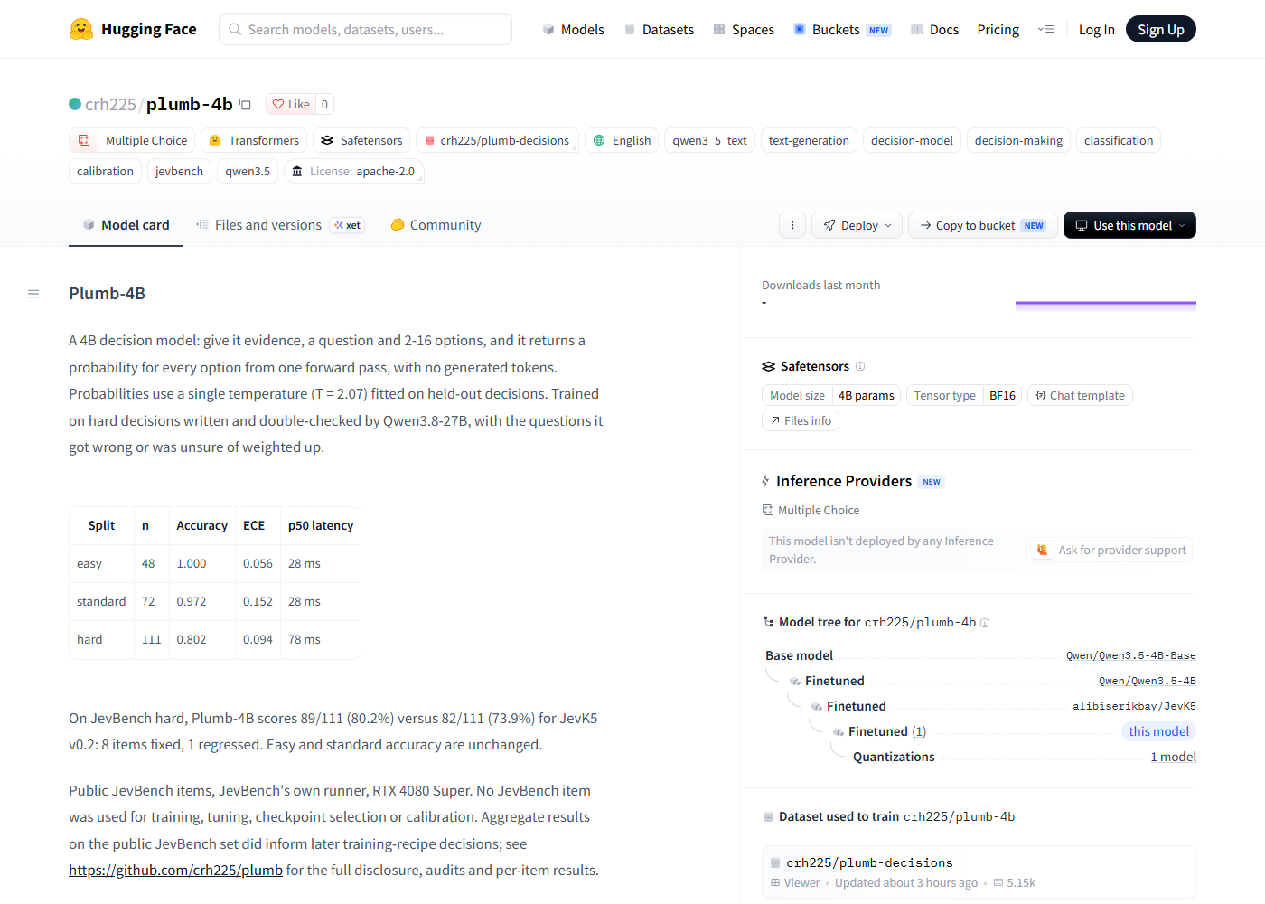Open the apache-2.0 License tag
This screenshot has width=1265, height=904.
(x=354, y=171)
